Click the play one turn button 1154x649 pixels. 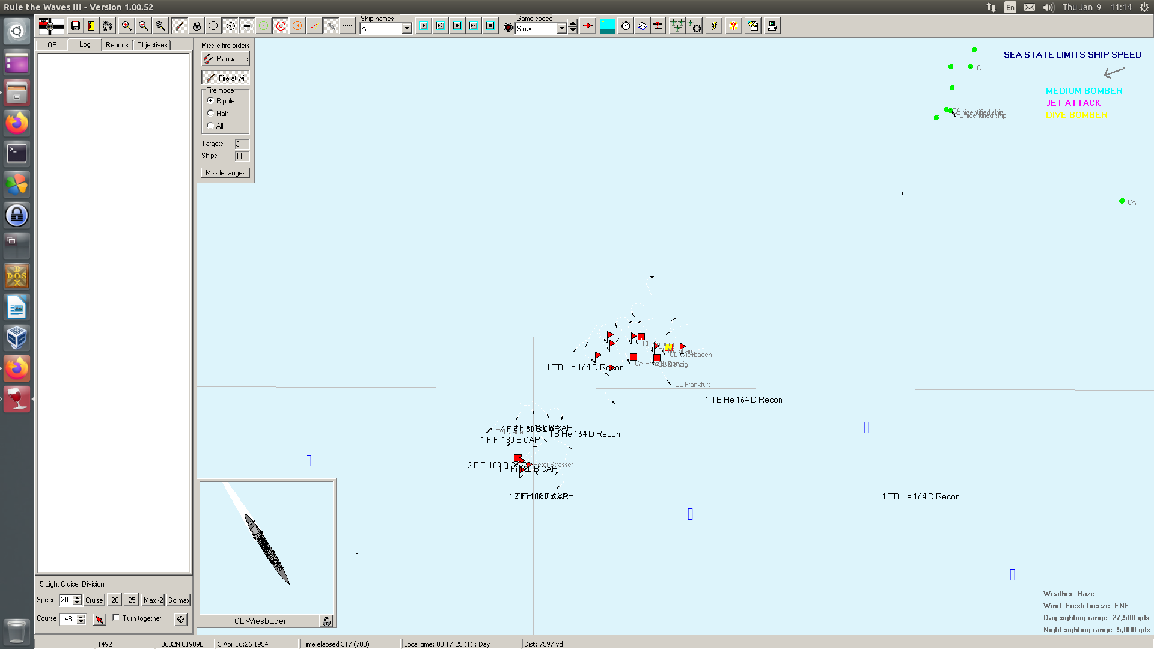click(x=424, y=26)
